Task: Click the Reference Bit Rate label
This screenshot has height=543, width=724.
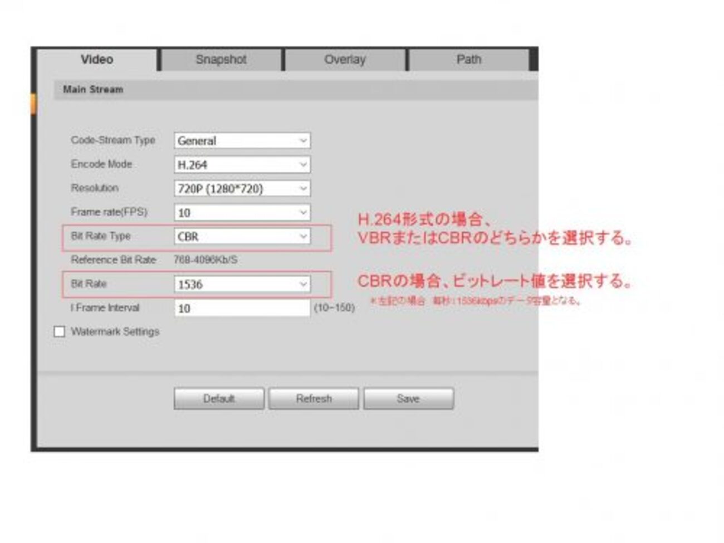Action: (x=114, y=260)
